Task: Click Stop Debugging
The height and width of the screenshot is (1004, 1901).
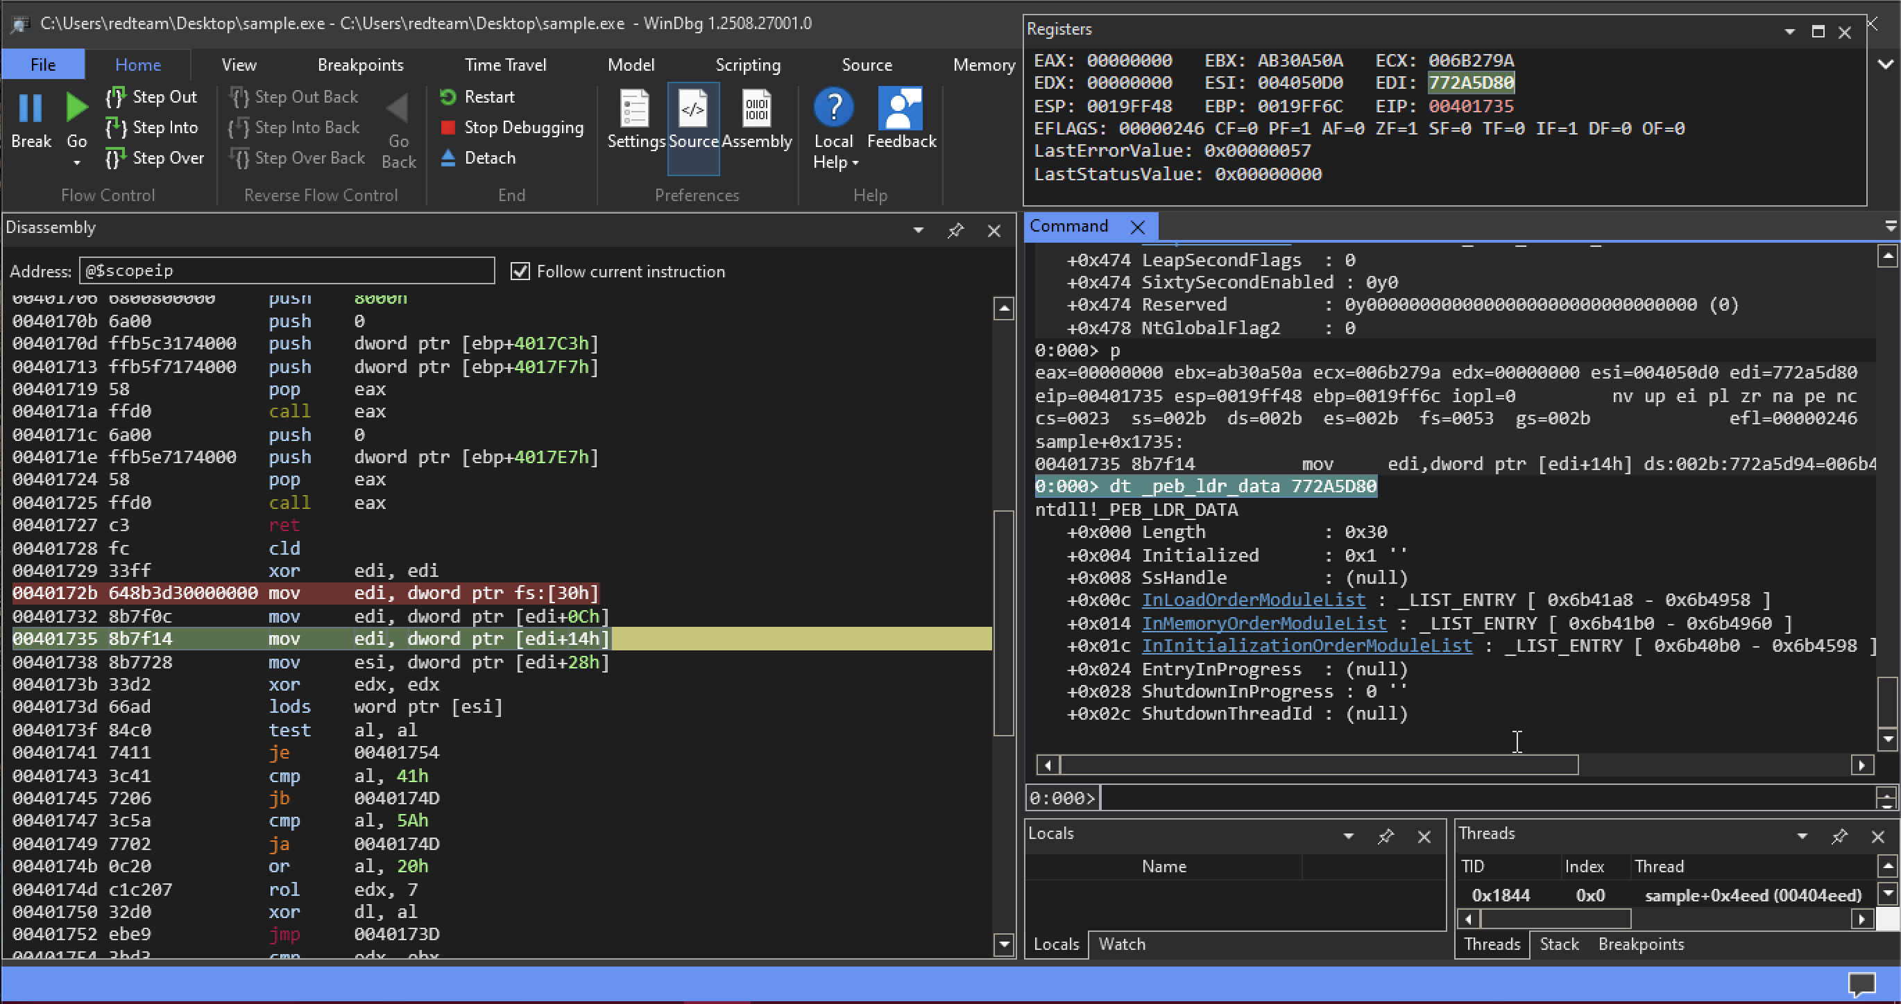Action: (x=511, y=128)
